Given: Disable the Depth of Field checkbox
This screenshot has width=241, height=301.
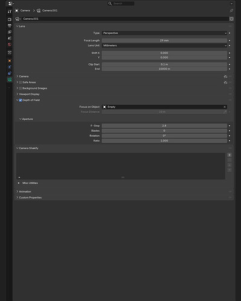Looking at the screenshot, I should coord(20,100).
